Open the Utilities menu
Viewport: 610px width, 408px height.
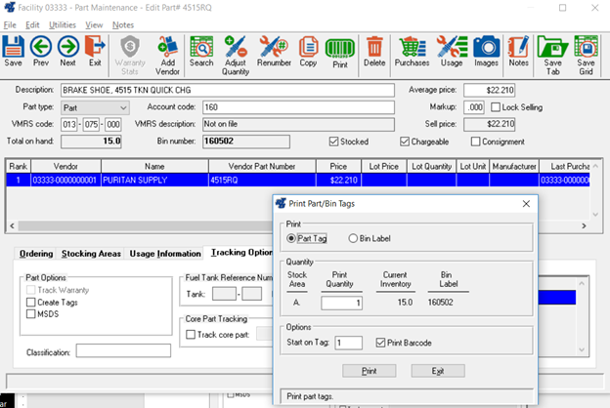coord(63,24)
